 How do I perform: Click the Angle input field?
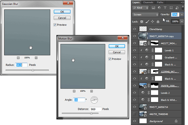(79, 100)
